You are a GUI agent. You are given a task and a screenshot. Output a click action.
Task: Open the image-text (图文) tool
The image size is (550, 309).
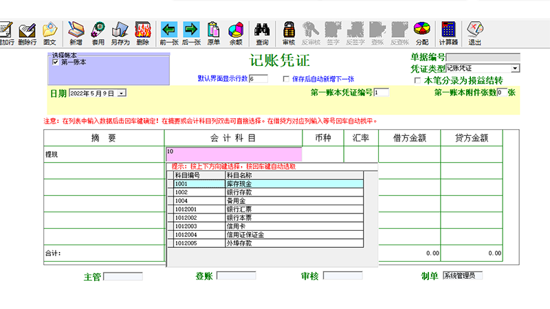[49, 33]
